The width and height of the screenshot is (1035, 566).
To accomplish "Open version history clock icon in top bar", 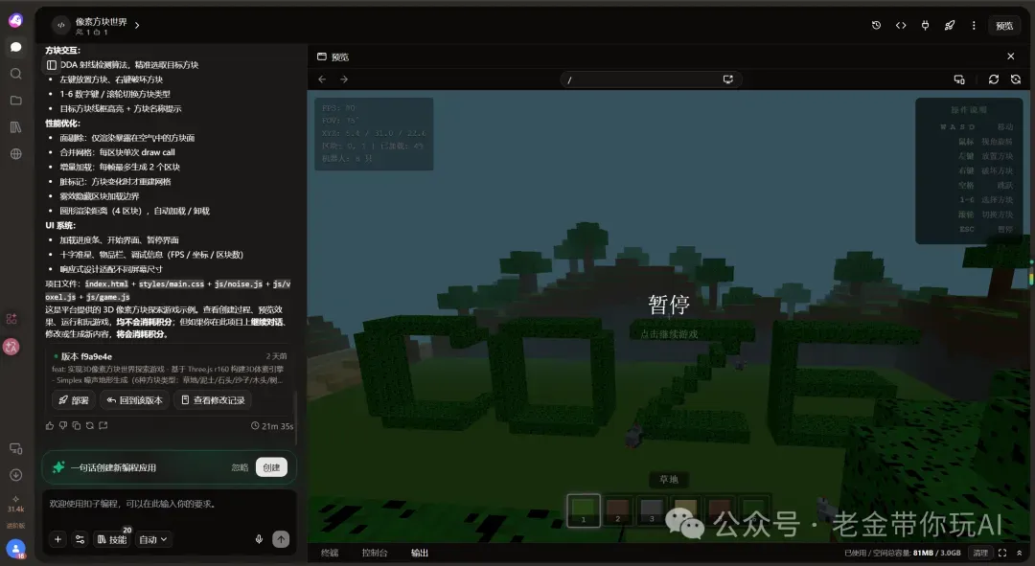I will pos(876,25).
